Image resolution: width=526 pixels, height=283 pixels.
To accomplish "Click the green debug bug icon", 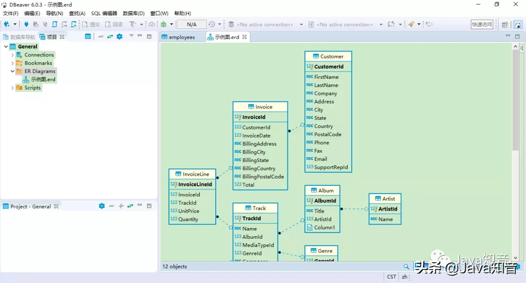I will [x=164, y=24].
